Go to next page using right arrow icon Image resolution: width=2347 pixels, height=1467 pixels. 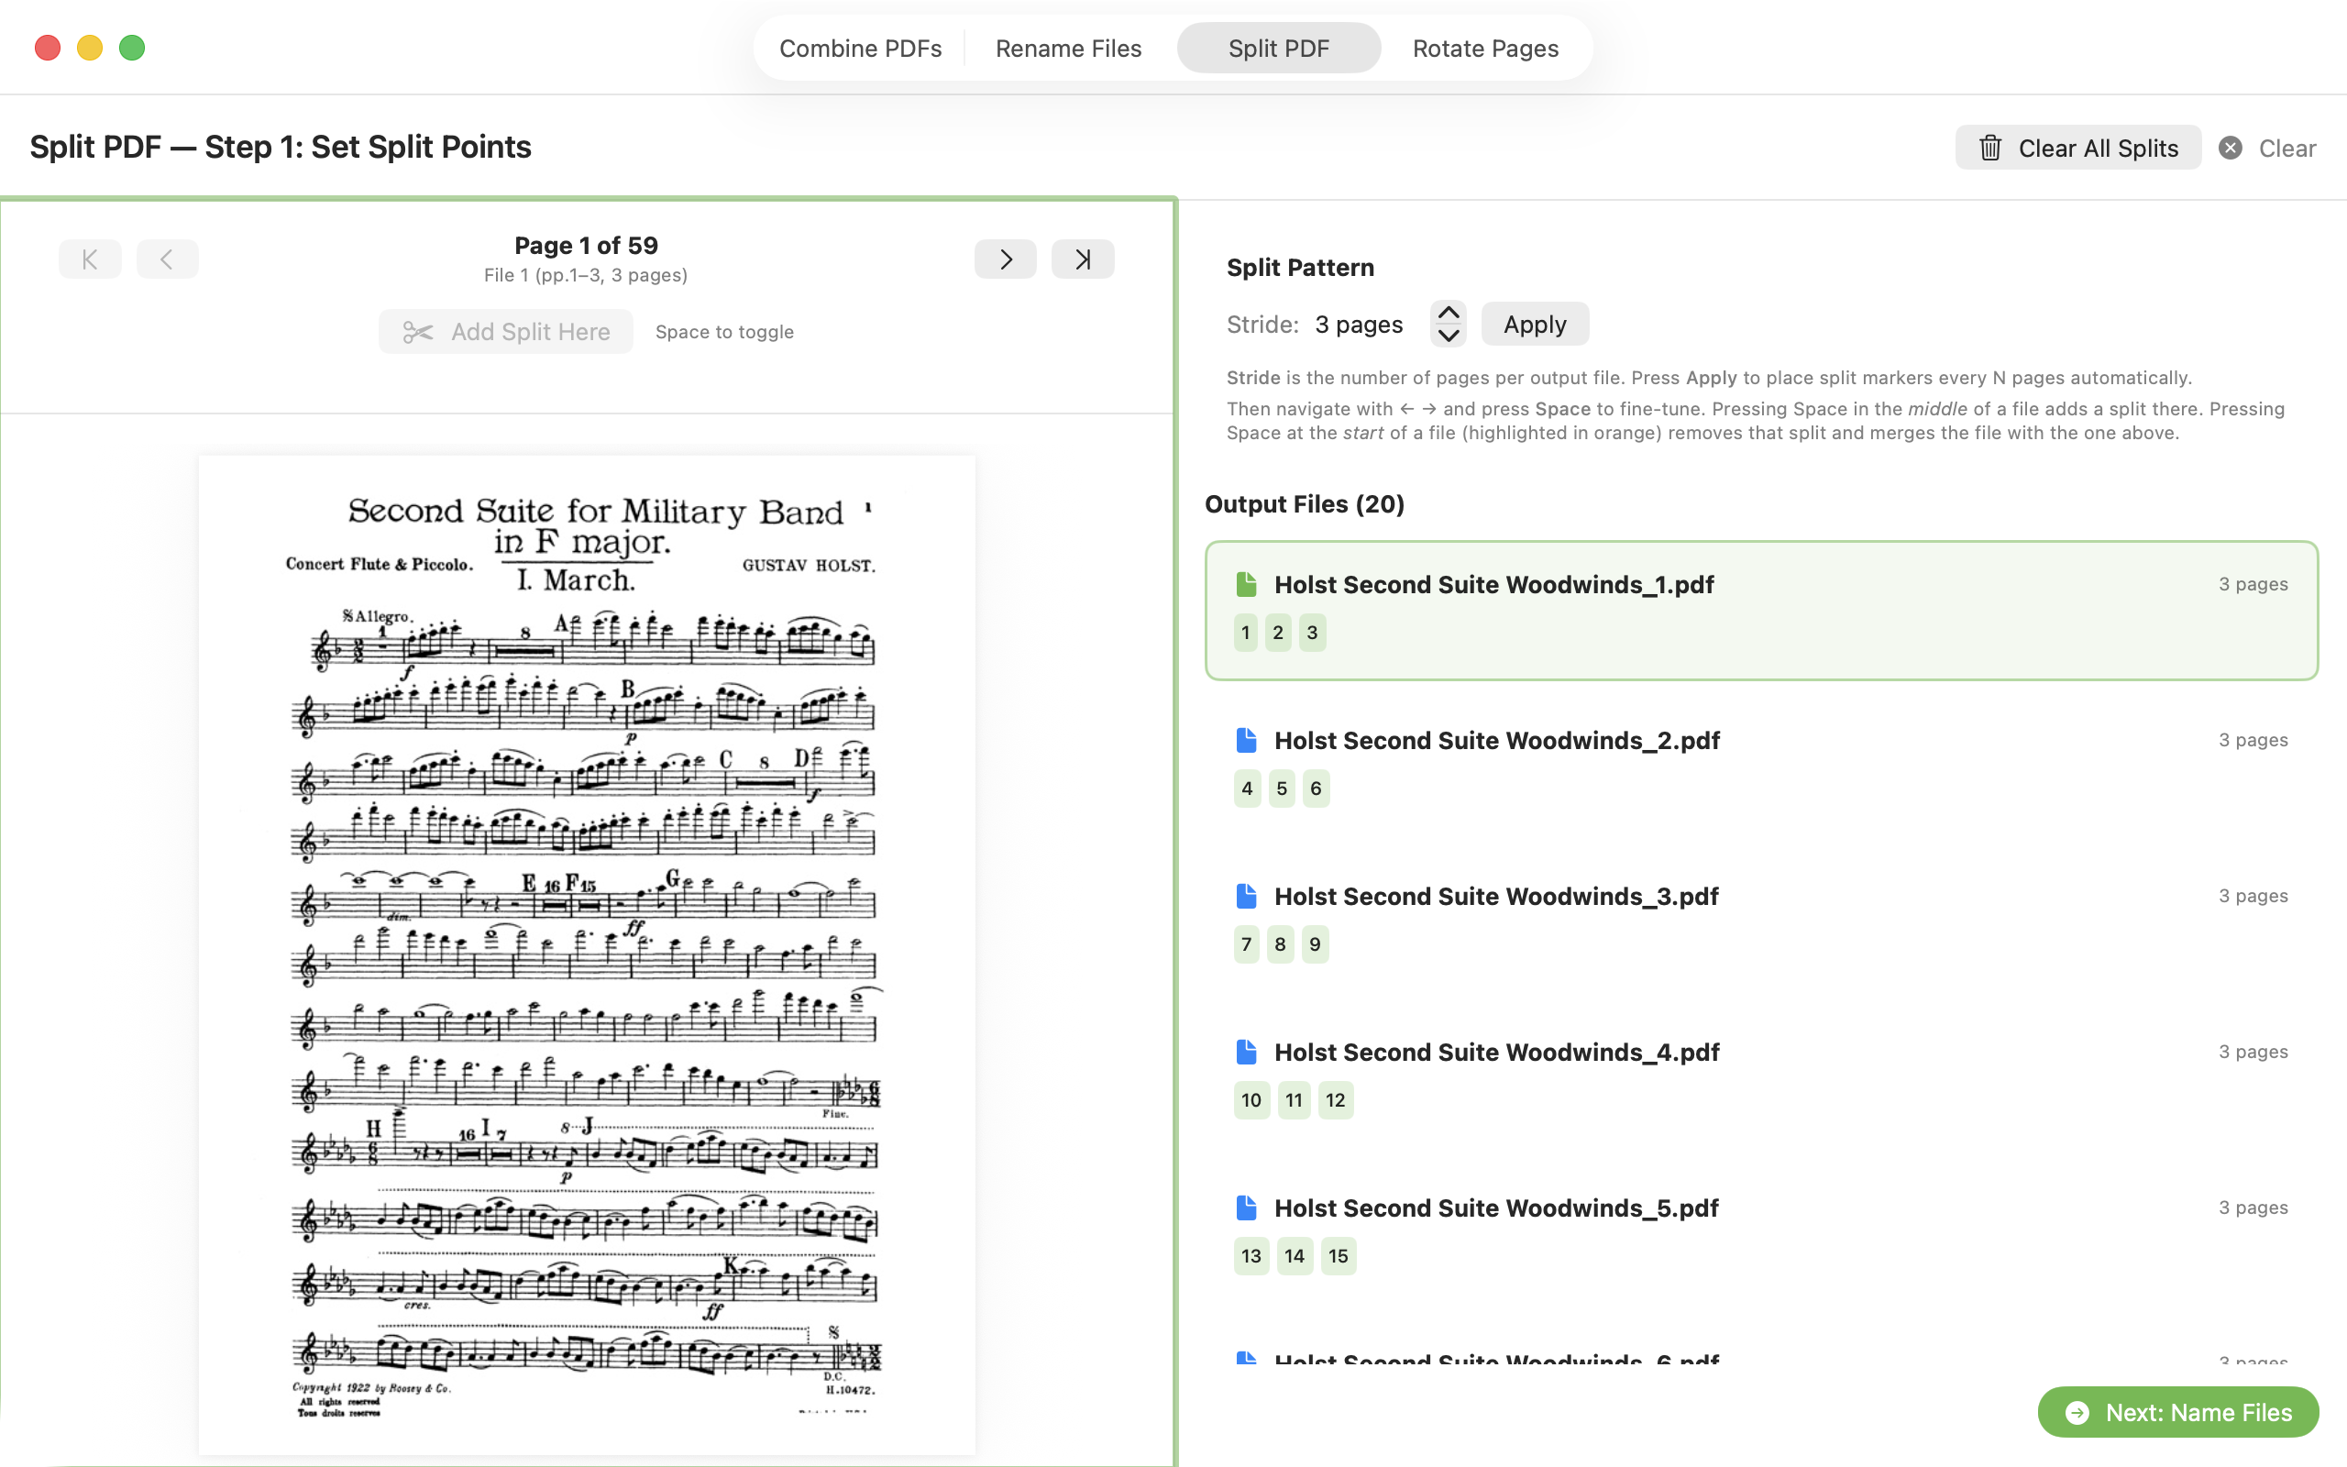(x=1004, y=258)
